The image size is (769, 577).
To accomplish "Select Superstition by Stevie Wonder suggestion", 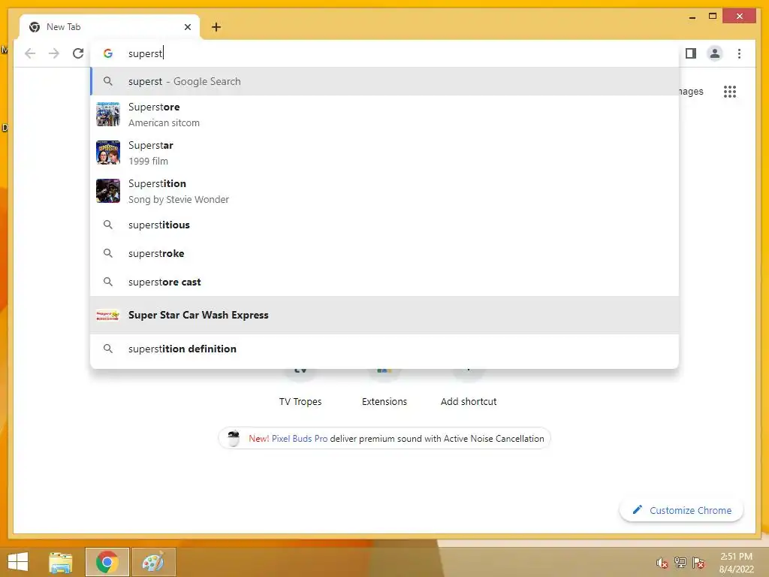I will 385,192.
